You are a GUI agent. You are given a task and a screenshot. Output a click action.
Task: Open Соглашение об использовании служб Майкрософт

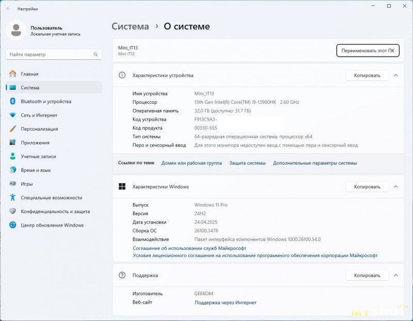(x=189, y=248)
